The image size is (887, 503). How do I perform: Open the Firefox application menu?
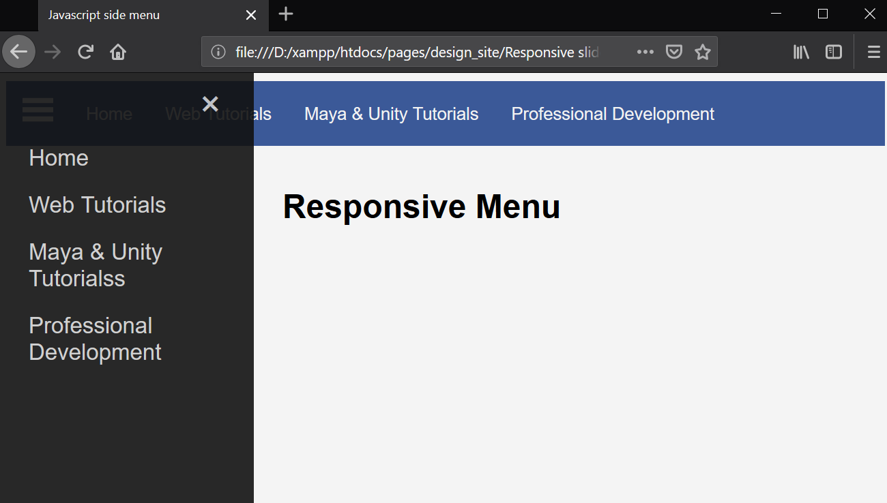[873, 51]
